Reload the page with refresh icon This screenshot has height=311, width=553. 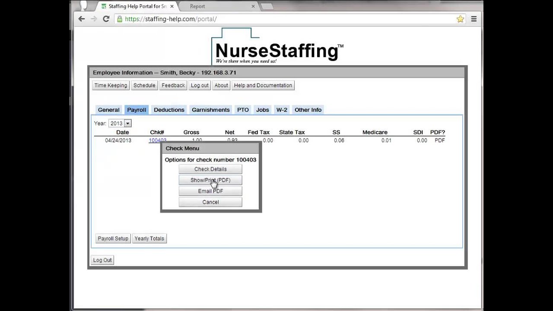click(106, 19)
